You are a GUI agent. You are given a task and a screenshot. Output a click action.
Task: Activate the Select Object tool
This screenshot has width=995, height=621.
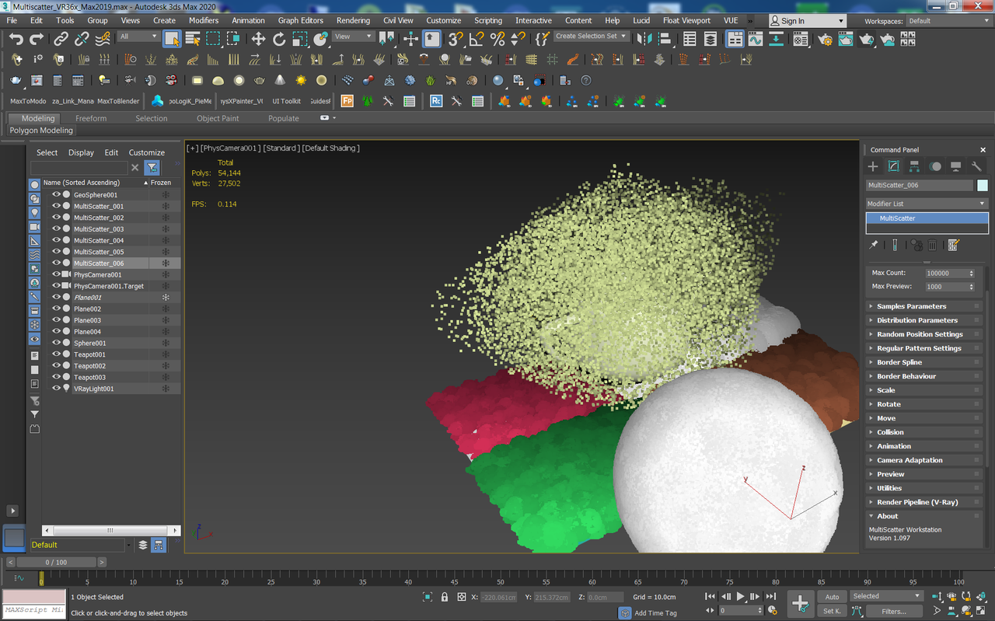tap(172, 39)
